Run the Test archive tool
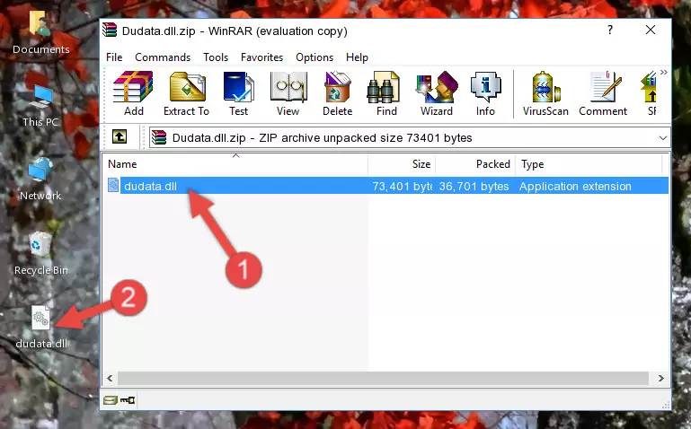 (238, 93)
